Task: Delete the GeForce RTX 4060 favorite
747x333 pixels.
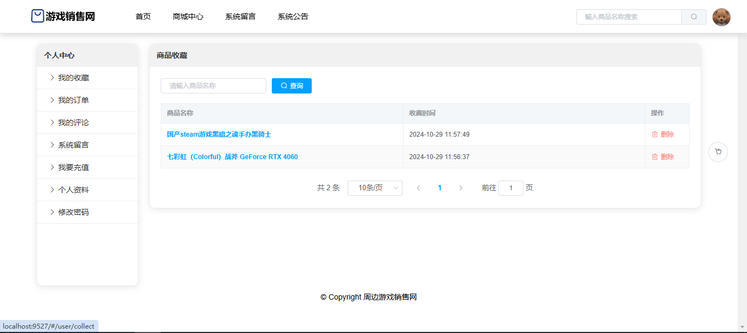Action: (662, 157)
